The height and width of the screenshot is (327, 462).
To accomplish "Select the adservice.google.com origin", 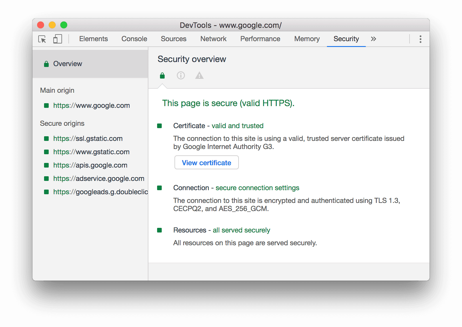I will click(99, 179).
